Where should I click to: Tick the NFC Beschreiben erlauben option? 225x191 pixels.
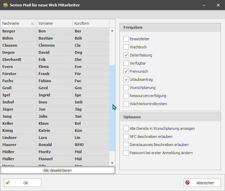click(126, 137)
